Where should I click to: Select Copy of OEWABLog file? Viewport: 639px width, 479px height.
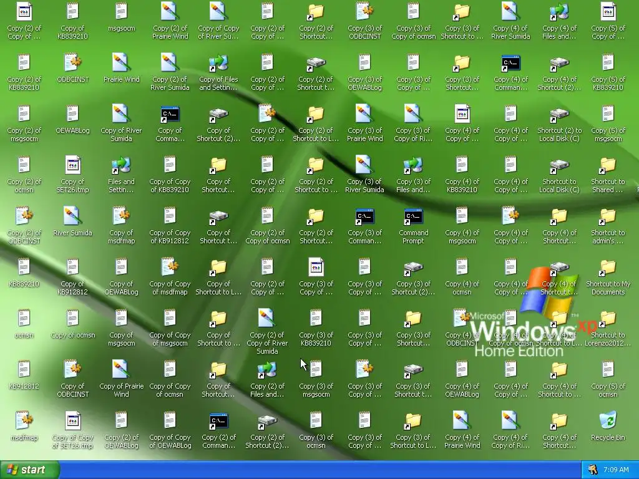point(121,267)
